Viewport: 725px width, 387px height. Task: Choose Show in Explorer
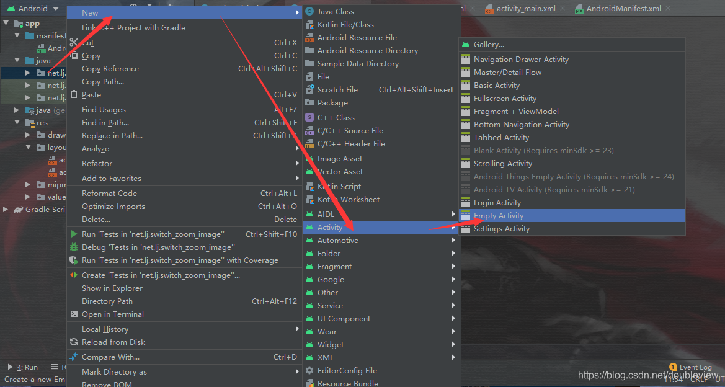tap(184, 288)
